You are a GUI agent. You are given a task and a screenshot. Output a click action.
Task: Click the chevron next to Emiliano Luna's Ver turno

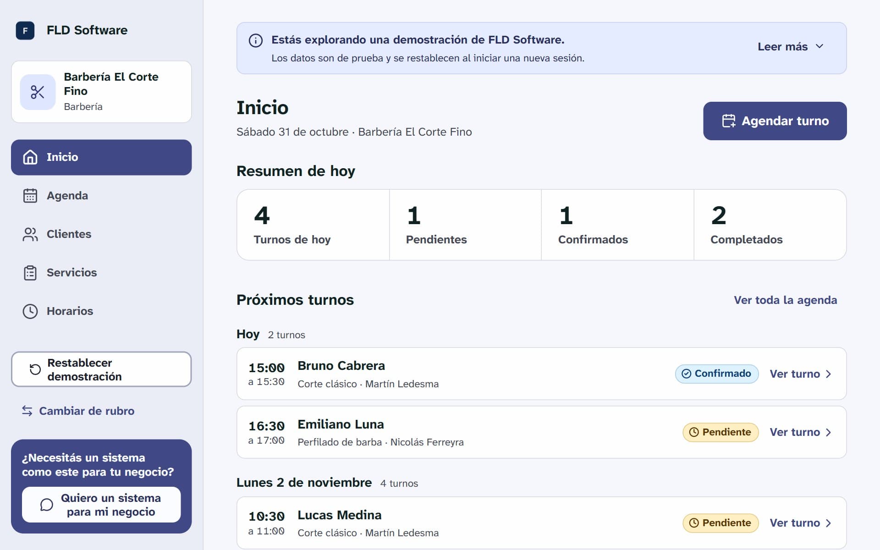[828, 432]
